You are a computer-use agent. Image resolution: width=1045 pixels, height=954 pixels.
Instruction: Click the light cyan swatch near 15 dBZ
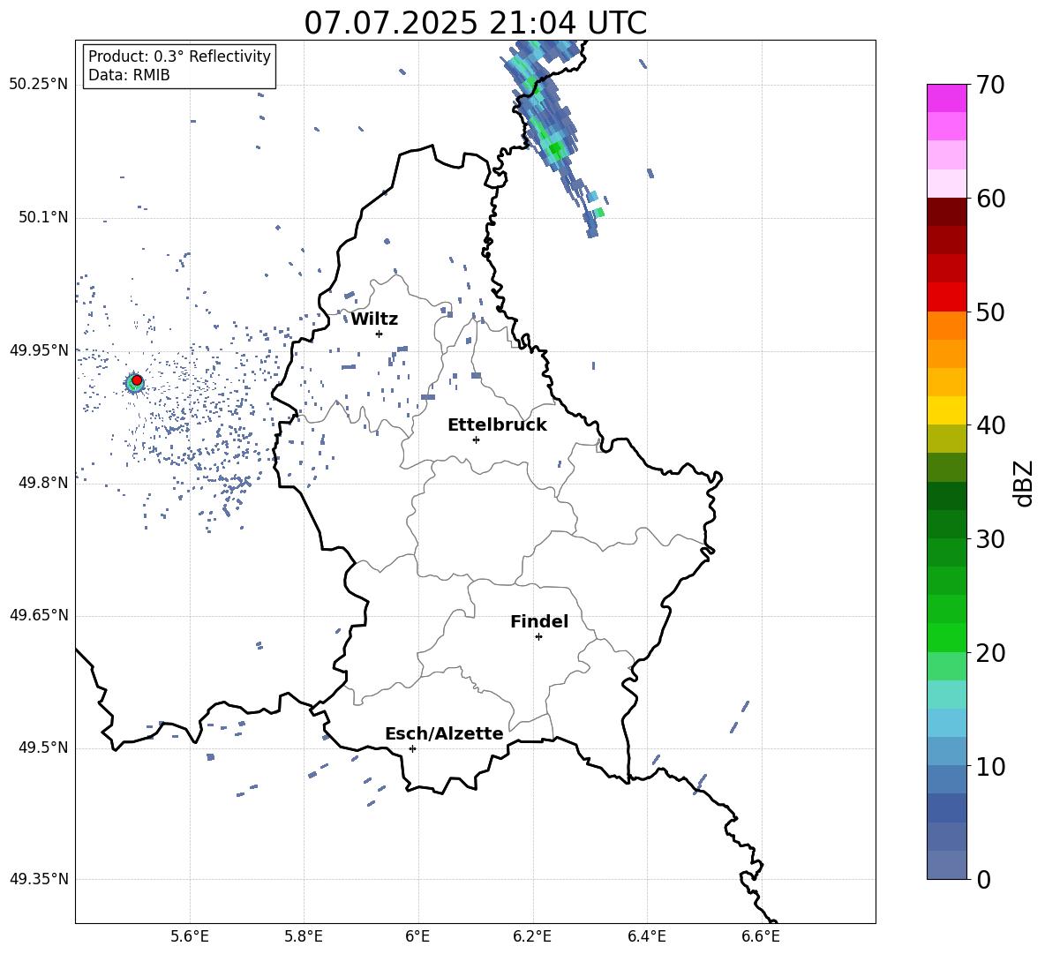(946, 695)
